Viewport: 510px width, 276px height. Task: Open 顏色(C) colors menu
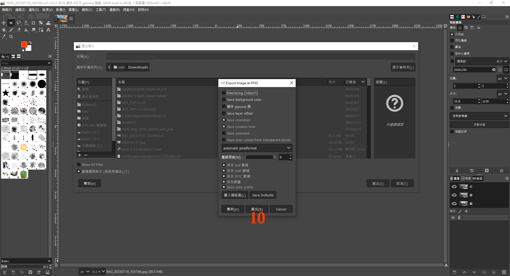point(87,10)
